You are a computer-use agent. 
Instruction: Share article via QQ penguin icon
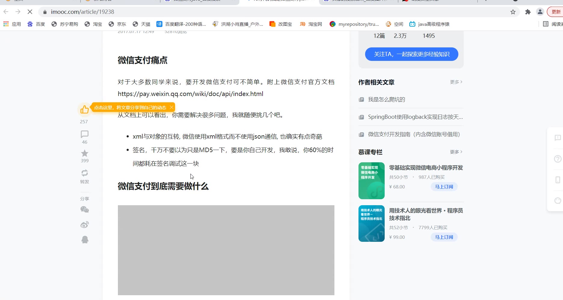(85, 239)
